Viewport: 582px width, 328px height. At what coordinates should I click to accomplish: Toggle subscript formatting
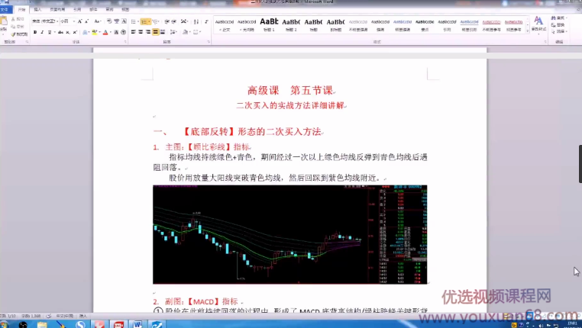coord(67,32)
